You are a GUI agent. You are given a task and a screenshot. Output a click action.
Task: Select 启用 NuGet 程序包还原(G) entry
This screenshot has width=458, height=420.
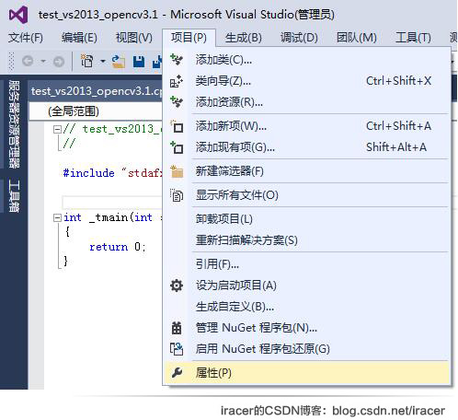point(306,349)
